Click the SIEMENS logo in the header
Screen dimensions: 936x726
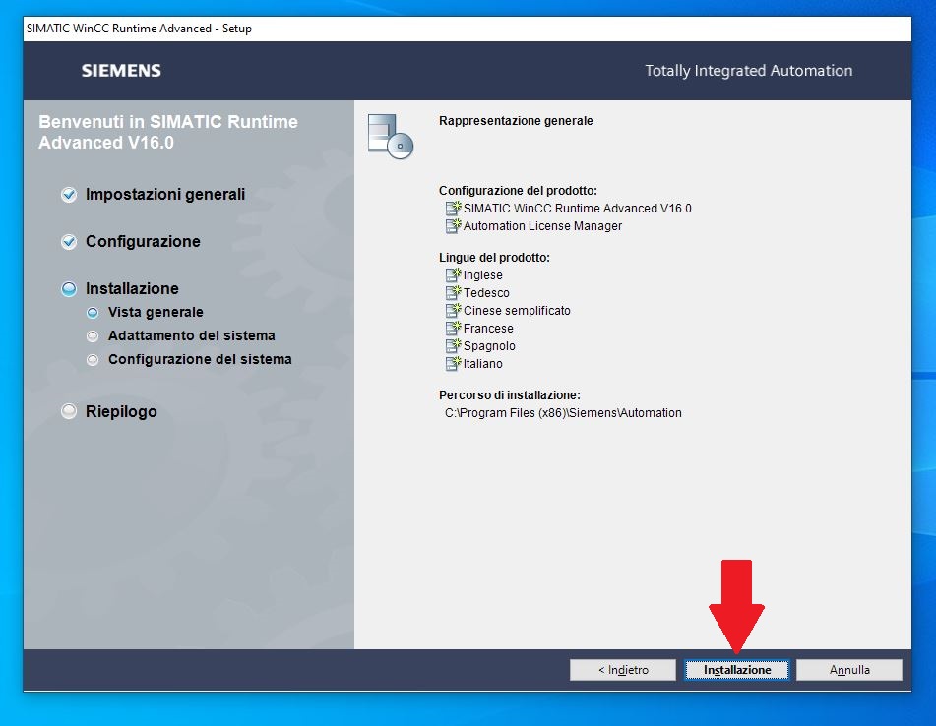121,71
